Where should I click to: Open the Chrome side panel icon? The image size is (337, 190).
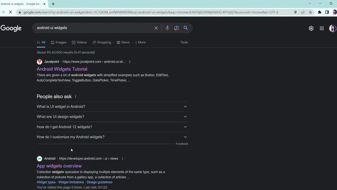327,12
